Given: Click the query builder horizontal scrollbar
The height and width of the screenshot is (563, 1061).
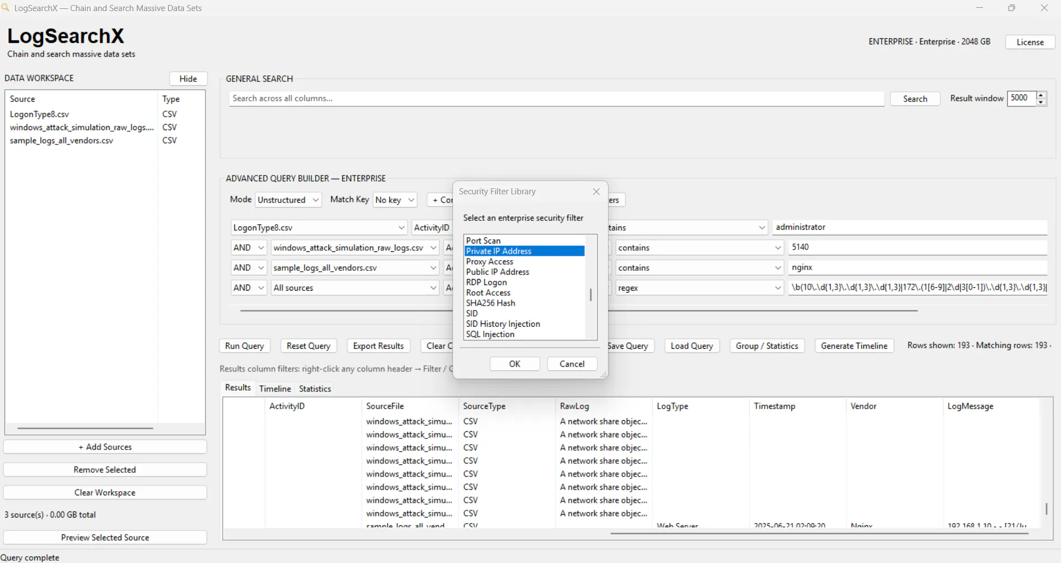Looking at the screenshot, I should [x=579, y=311].
